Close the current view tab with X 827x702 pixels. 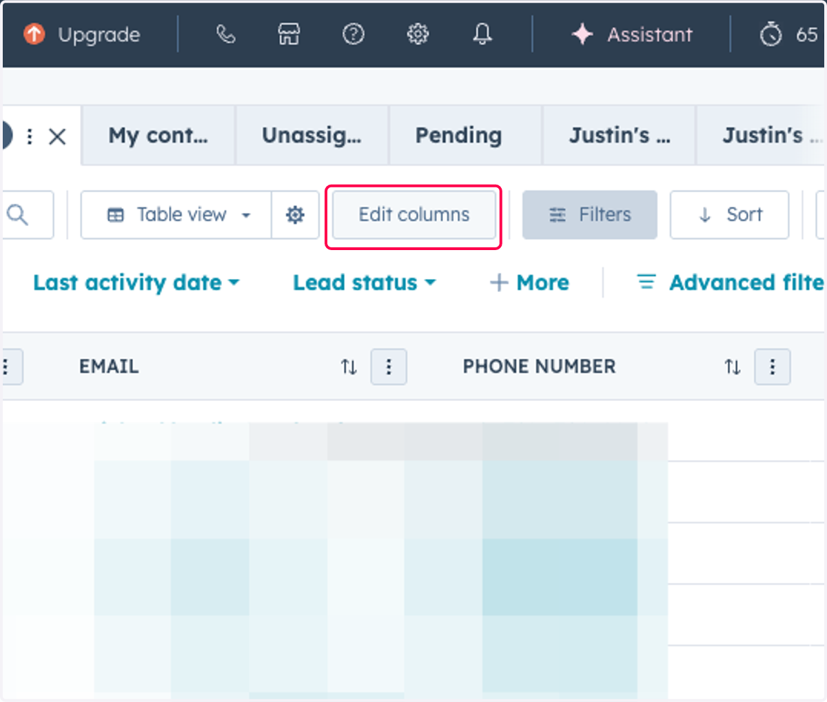pyautogui.click(x=58, y=136)
